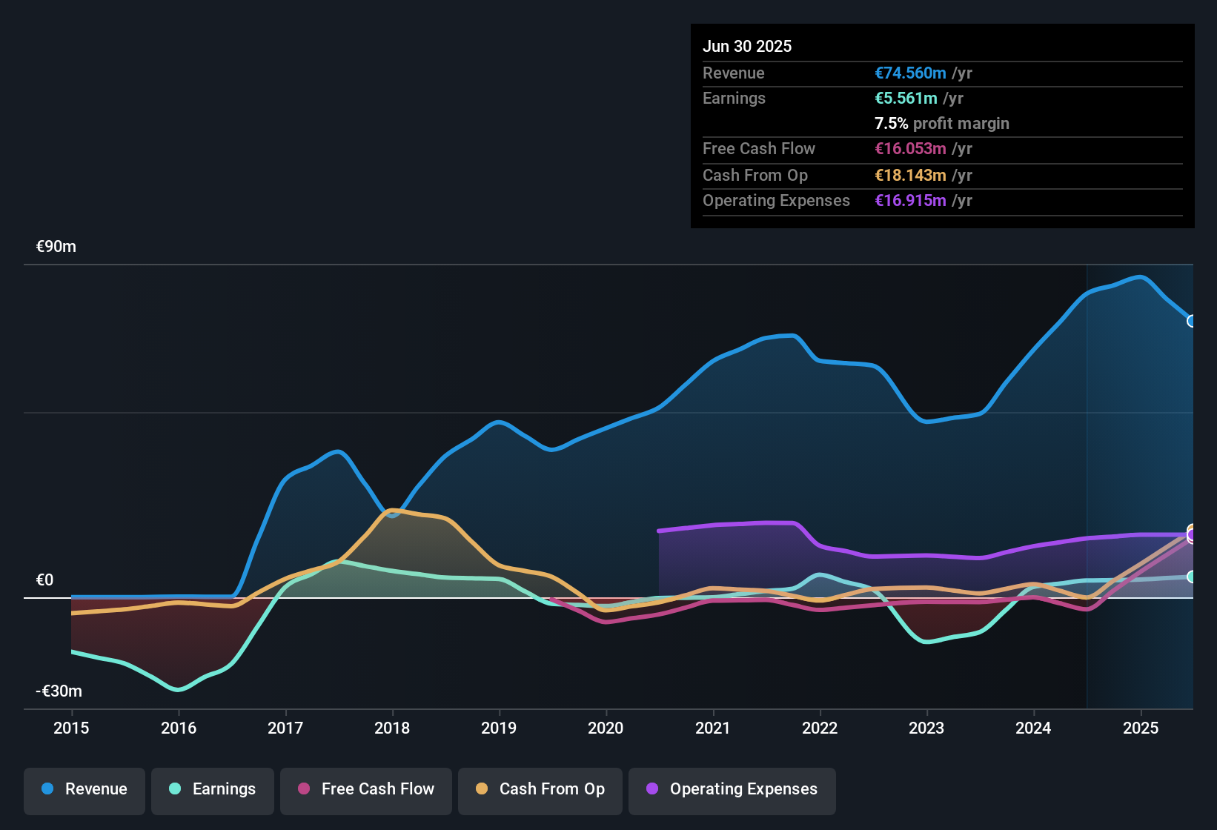
Task: Click the blue Revenue legend dot
Action: [47, 789]
